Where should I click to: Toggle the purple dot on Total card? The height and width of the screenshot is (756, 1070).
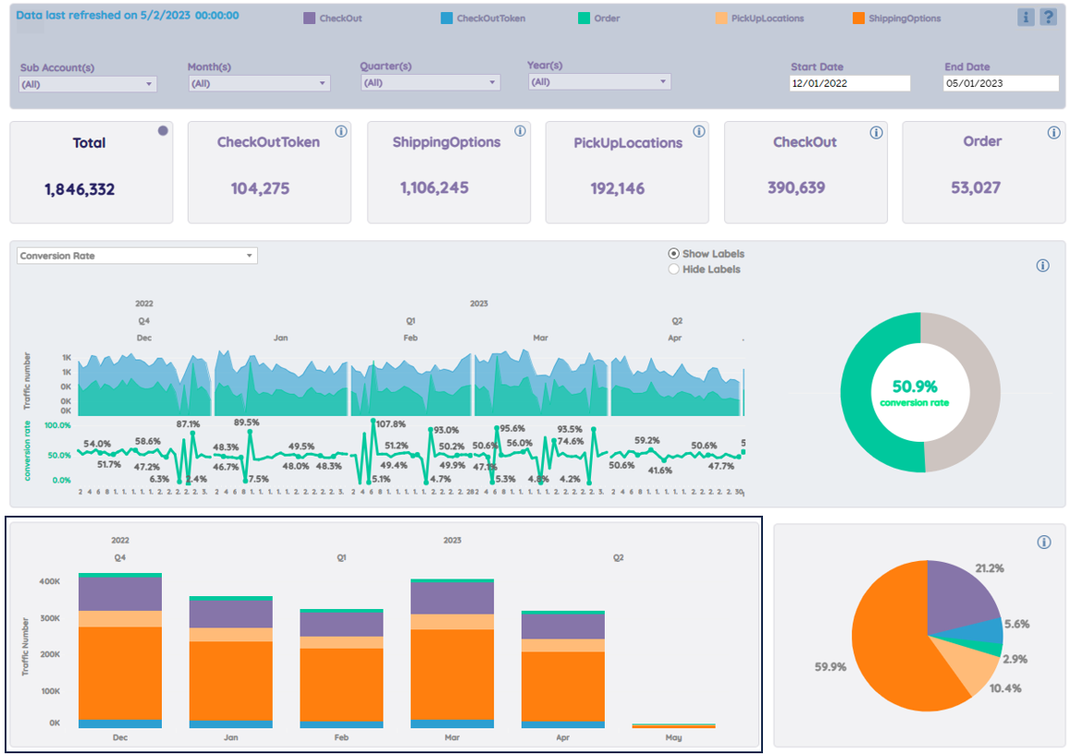point(163,130)
